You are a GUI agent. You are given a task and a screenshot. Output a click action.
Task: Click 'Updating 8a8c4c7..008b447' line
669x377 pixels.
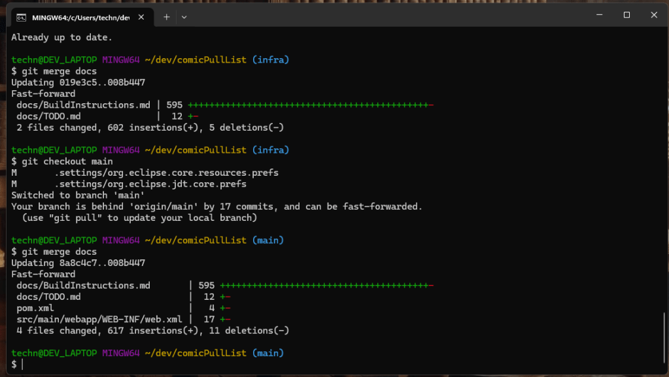tap(78, 263)
